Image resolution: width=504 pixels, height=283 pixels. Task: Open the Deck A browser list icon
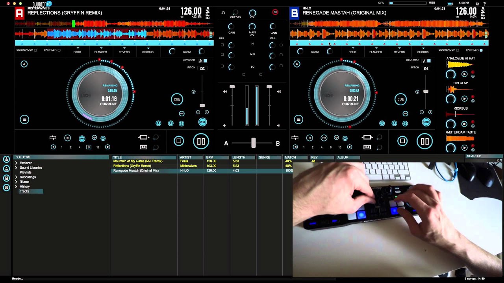coord(24,119)
